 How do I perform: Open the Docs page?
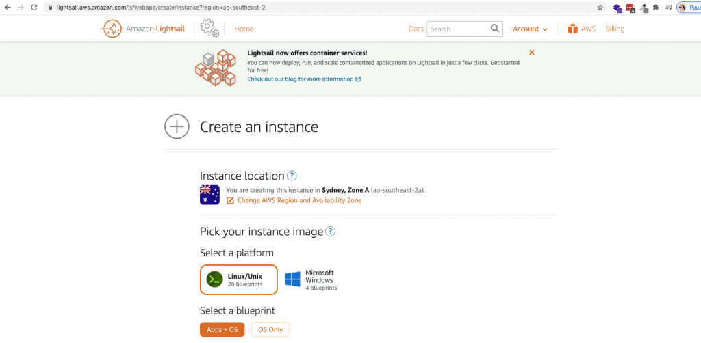click(x=416, y=29)
